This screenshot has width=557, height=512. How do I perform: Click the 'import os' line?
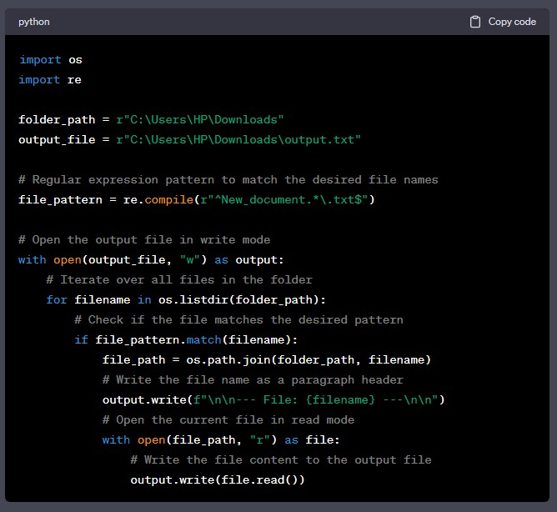50,60
